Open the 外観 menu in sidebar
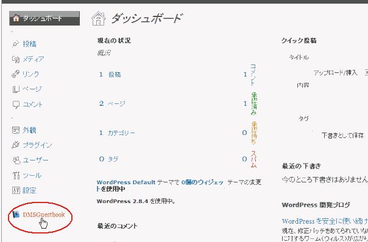This screenshot has height=242, width=368. (29, 130)
